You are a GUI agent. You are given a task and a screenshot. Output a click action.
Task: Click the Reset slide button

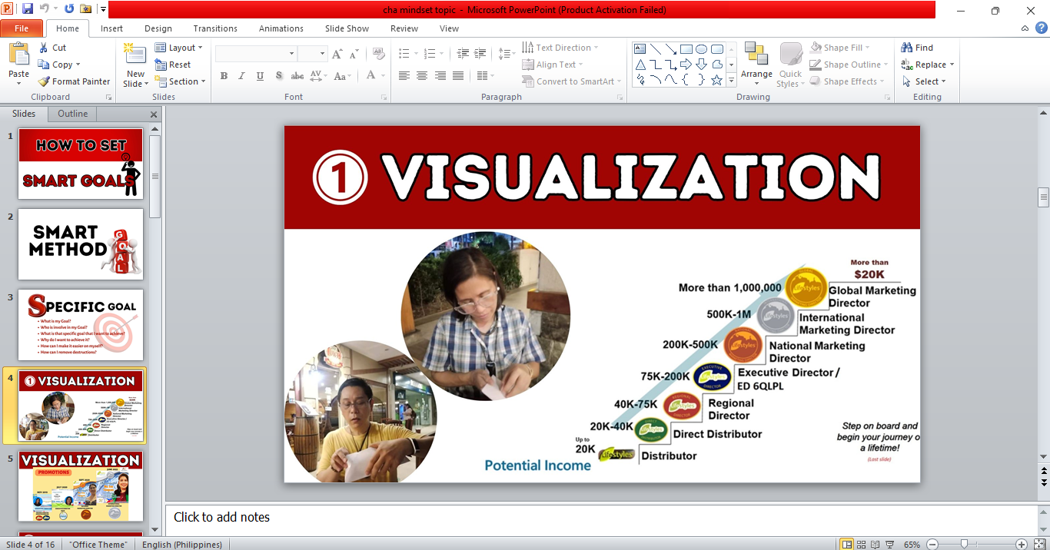point(174,65)
